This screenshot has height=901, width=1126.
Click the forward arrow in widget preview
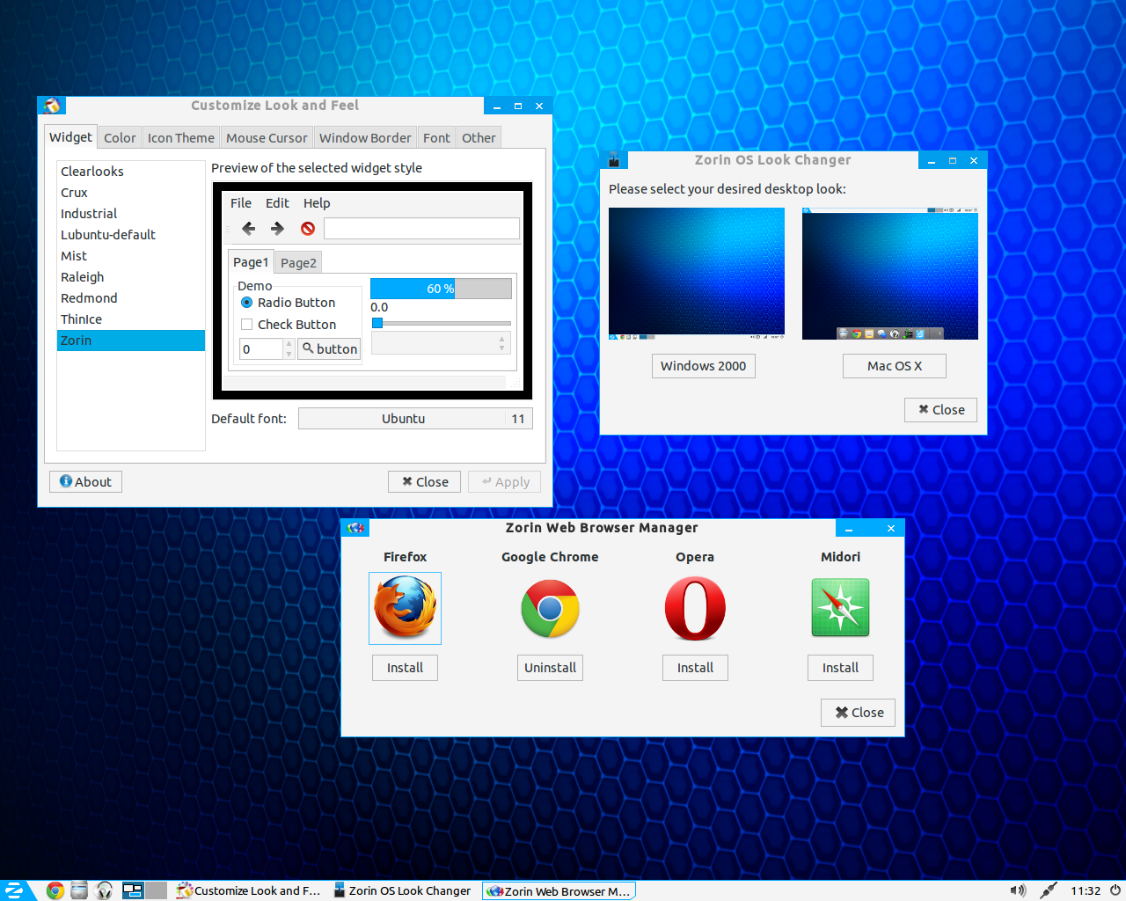277,229
